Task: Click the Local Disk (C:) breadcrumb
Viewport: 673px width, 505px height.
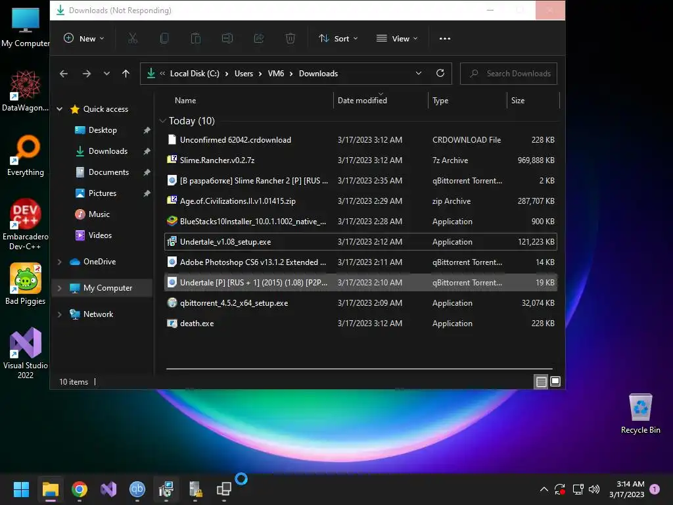Action: coord(195,74)
